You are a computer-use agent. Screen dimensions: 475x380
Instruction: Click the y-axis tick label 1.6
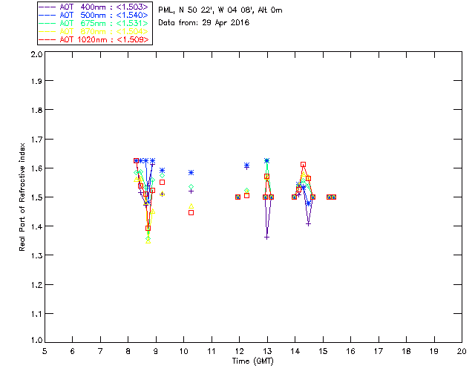tap(36, 168)
